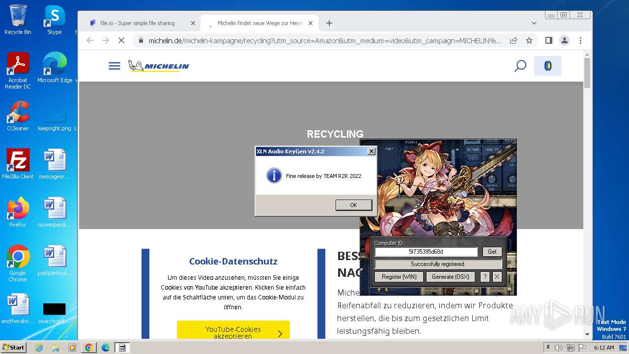Screen dimensions: 629x354
Task: Click the Get button for Computer ID
Action: [492, 251]
